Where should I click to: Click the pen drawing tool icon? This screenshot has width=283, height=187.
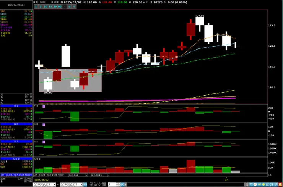(276, 185)
